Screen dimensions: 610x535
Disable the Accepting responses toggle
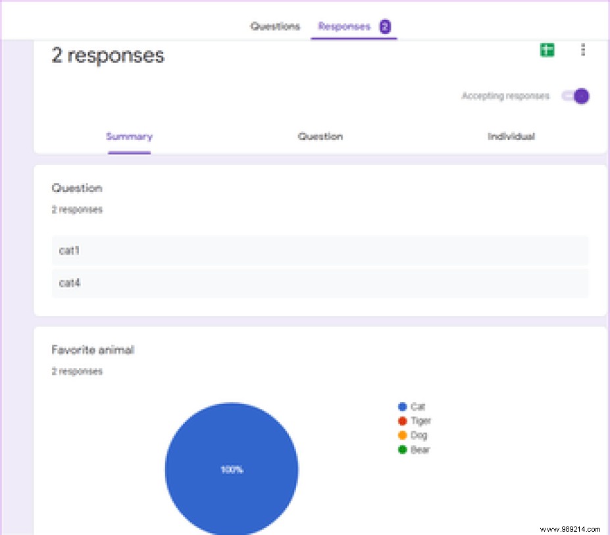coord(576,96)
